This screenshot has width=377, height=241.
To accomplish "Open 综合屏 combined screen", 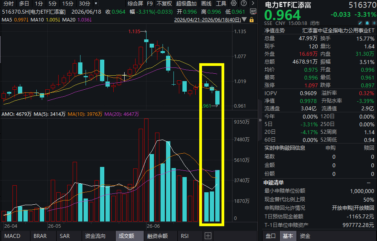I will click(135, 4).
